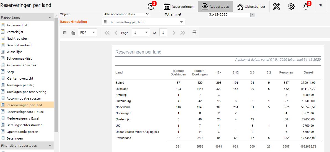The width and height of the screenshot is (330, 152).
Task: Open the Object accommodaties dropdown
Action: coord(126,14)
